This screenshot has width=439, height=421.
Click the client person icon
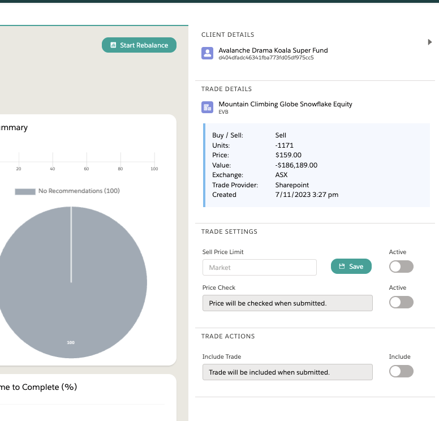tap(207, 53)
